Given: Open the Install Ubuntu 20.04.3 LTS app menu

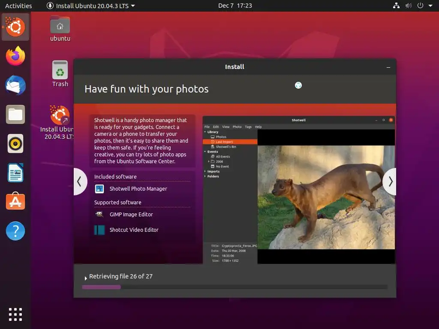Looking at the screenshot, I should click(x=91, y=6).
